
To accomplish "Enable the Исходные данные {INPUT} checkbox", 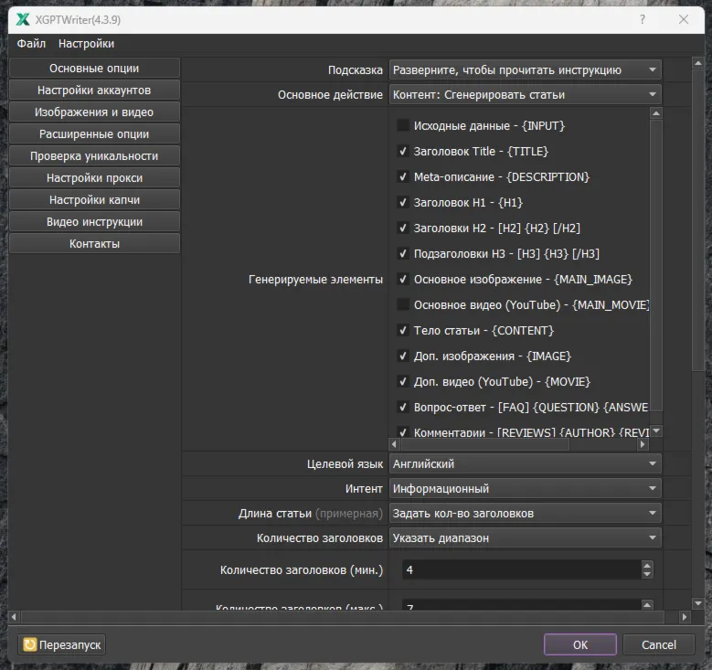I will coord(403,125).
